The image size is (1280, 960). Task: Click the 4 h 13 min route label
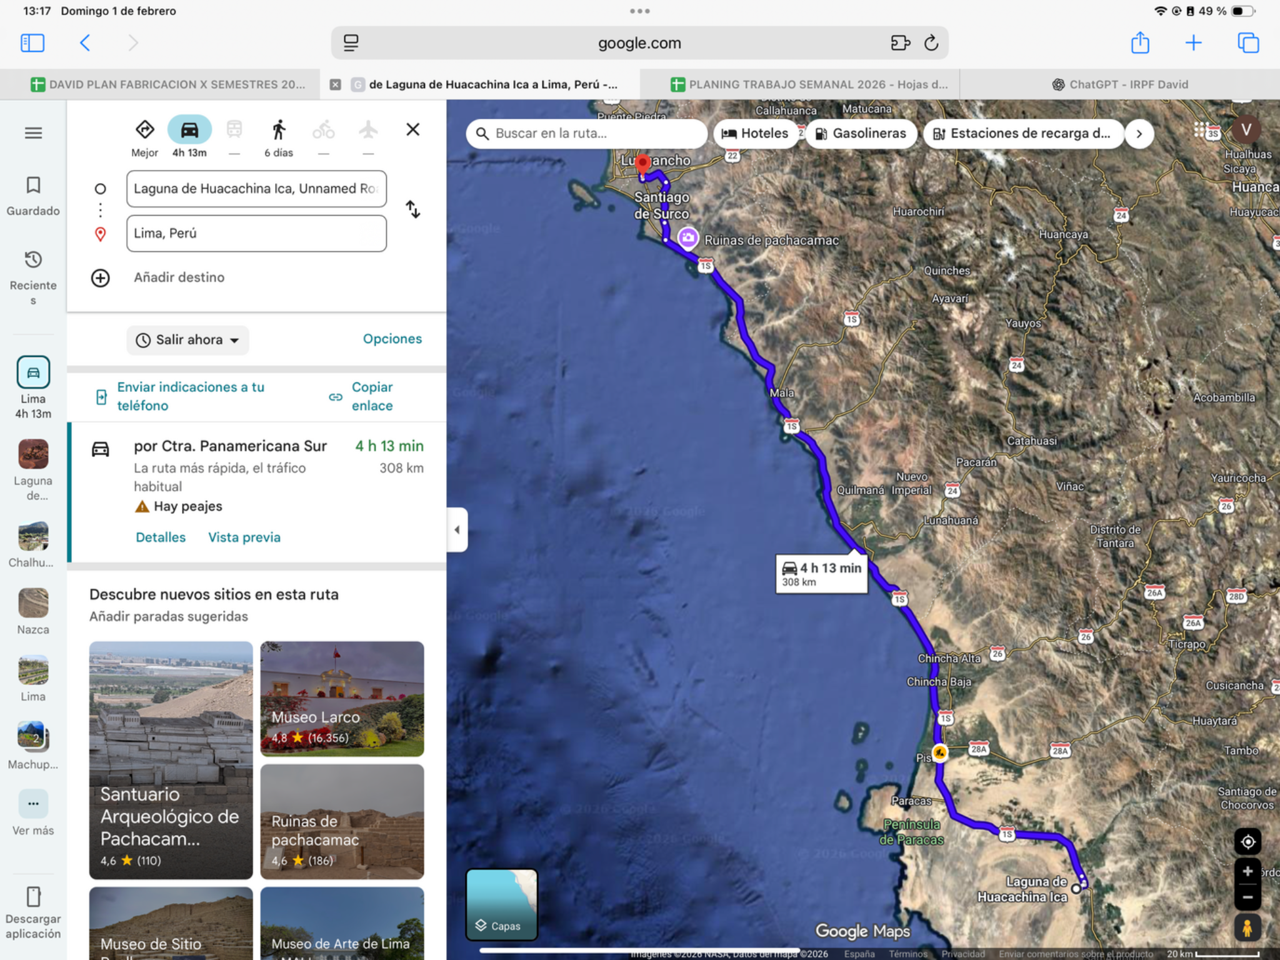point(821,574)
